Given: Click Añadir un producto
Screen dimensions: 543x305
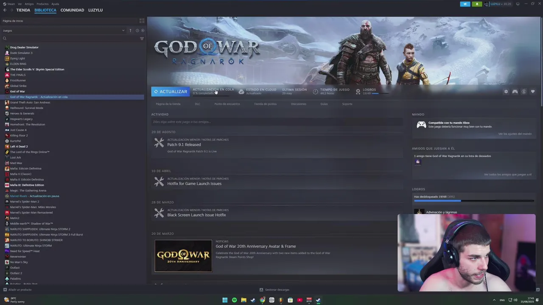Looking at the screenshot, I should 17,290.
